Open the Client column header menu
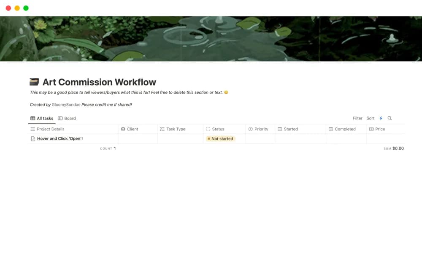The height and width of the screenshot is (263, 422). pos(138,129)
